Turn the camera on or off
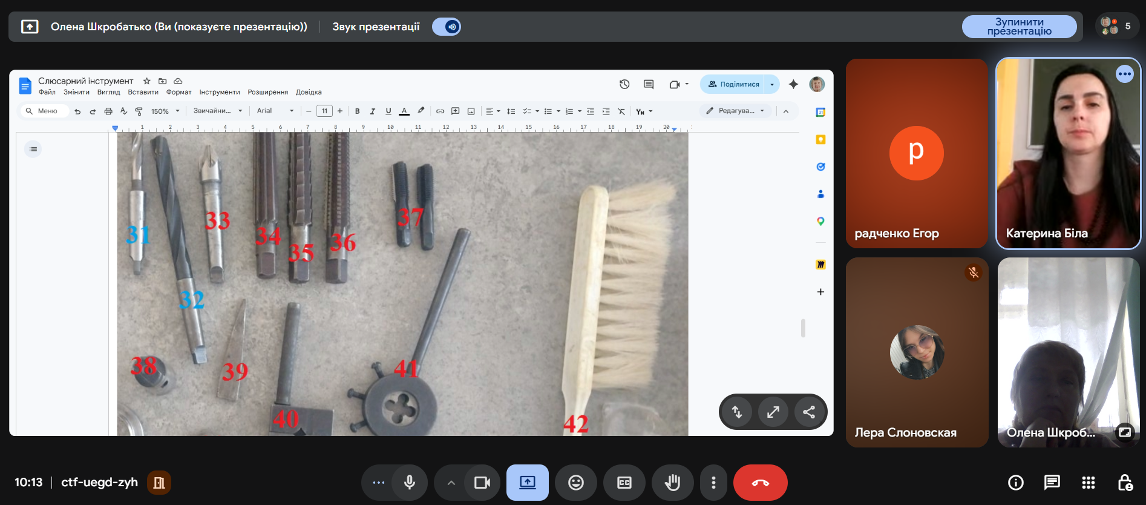Image resolution: width=1146 pixels, height=505 pixels. coord(482,483)
